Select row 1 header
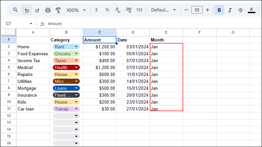 [x=9, y=40]
